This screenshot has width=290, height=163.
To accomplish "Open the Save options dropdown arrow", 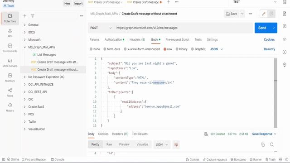I will point(242,14).
